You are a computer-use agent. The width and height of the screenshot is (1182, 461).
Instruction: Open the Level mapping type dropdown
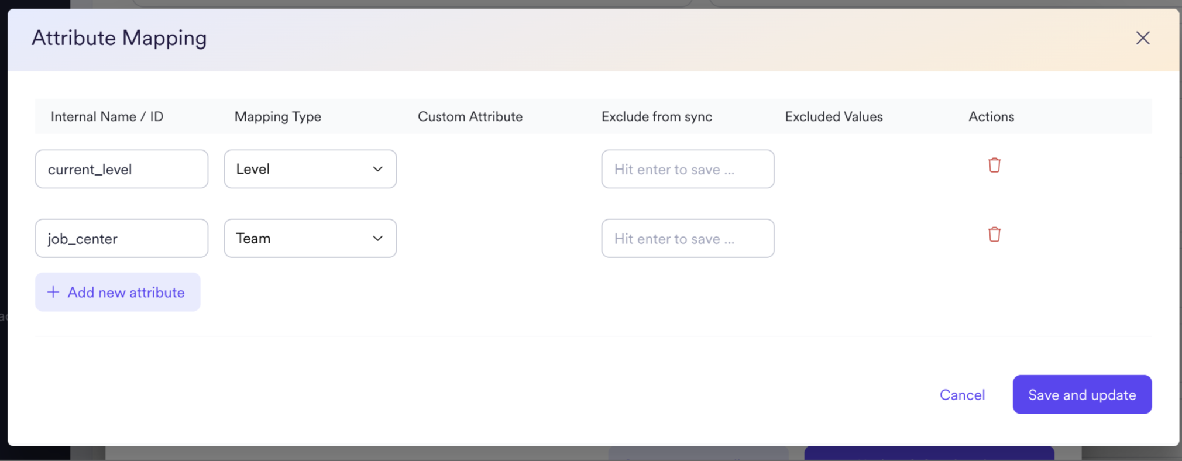click(x=310, y=169)
